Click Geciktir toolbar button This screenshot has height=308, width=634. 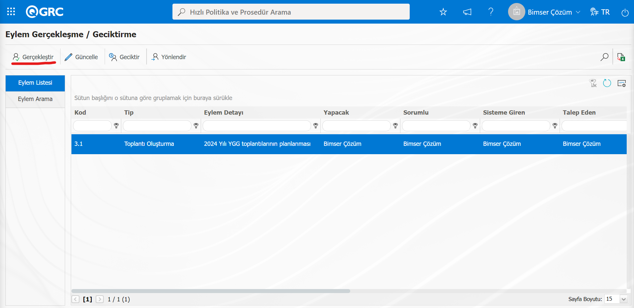point(125,57)
